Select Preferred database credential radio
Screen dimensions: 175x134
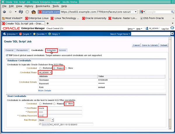(x=40, y=68)
